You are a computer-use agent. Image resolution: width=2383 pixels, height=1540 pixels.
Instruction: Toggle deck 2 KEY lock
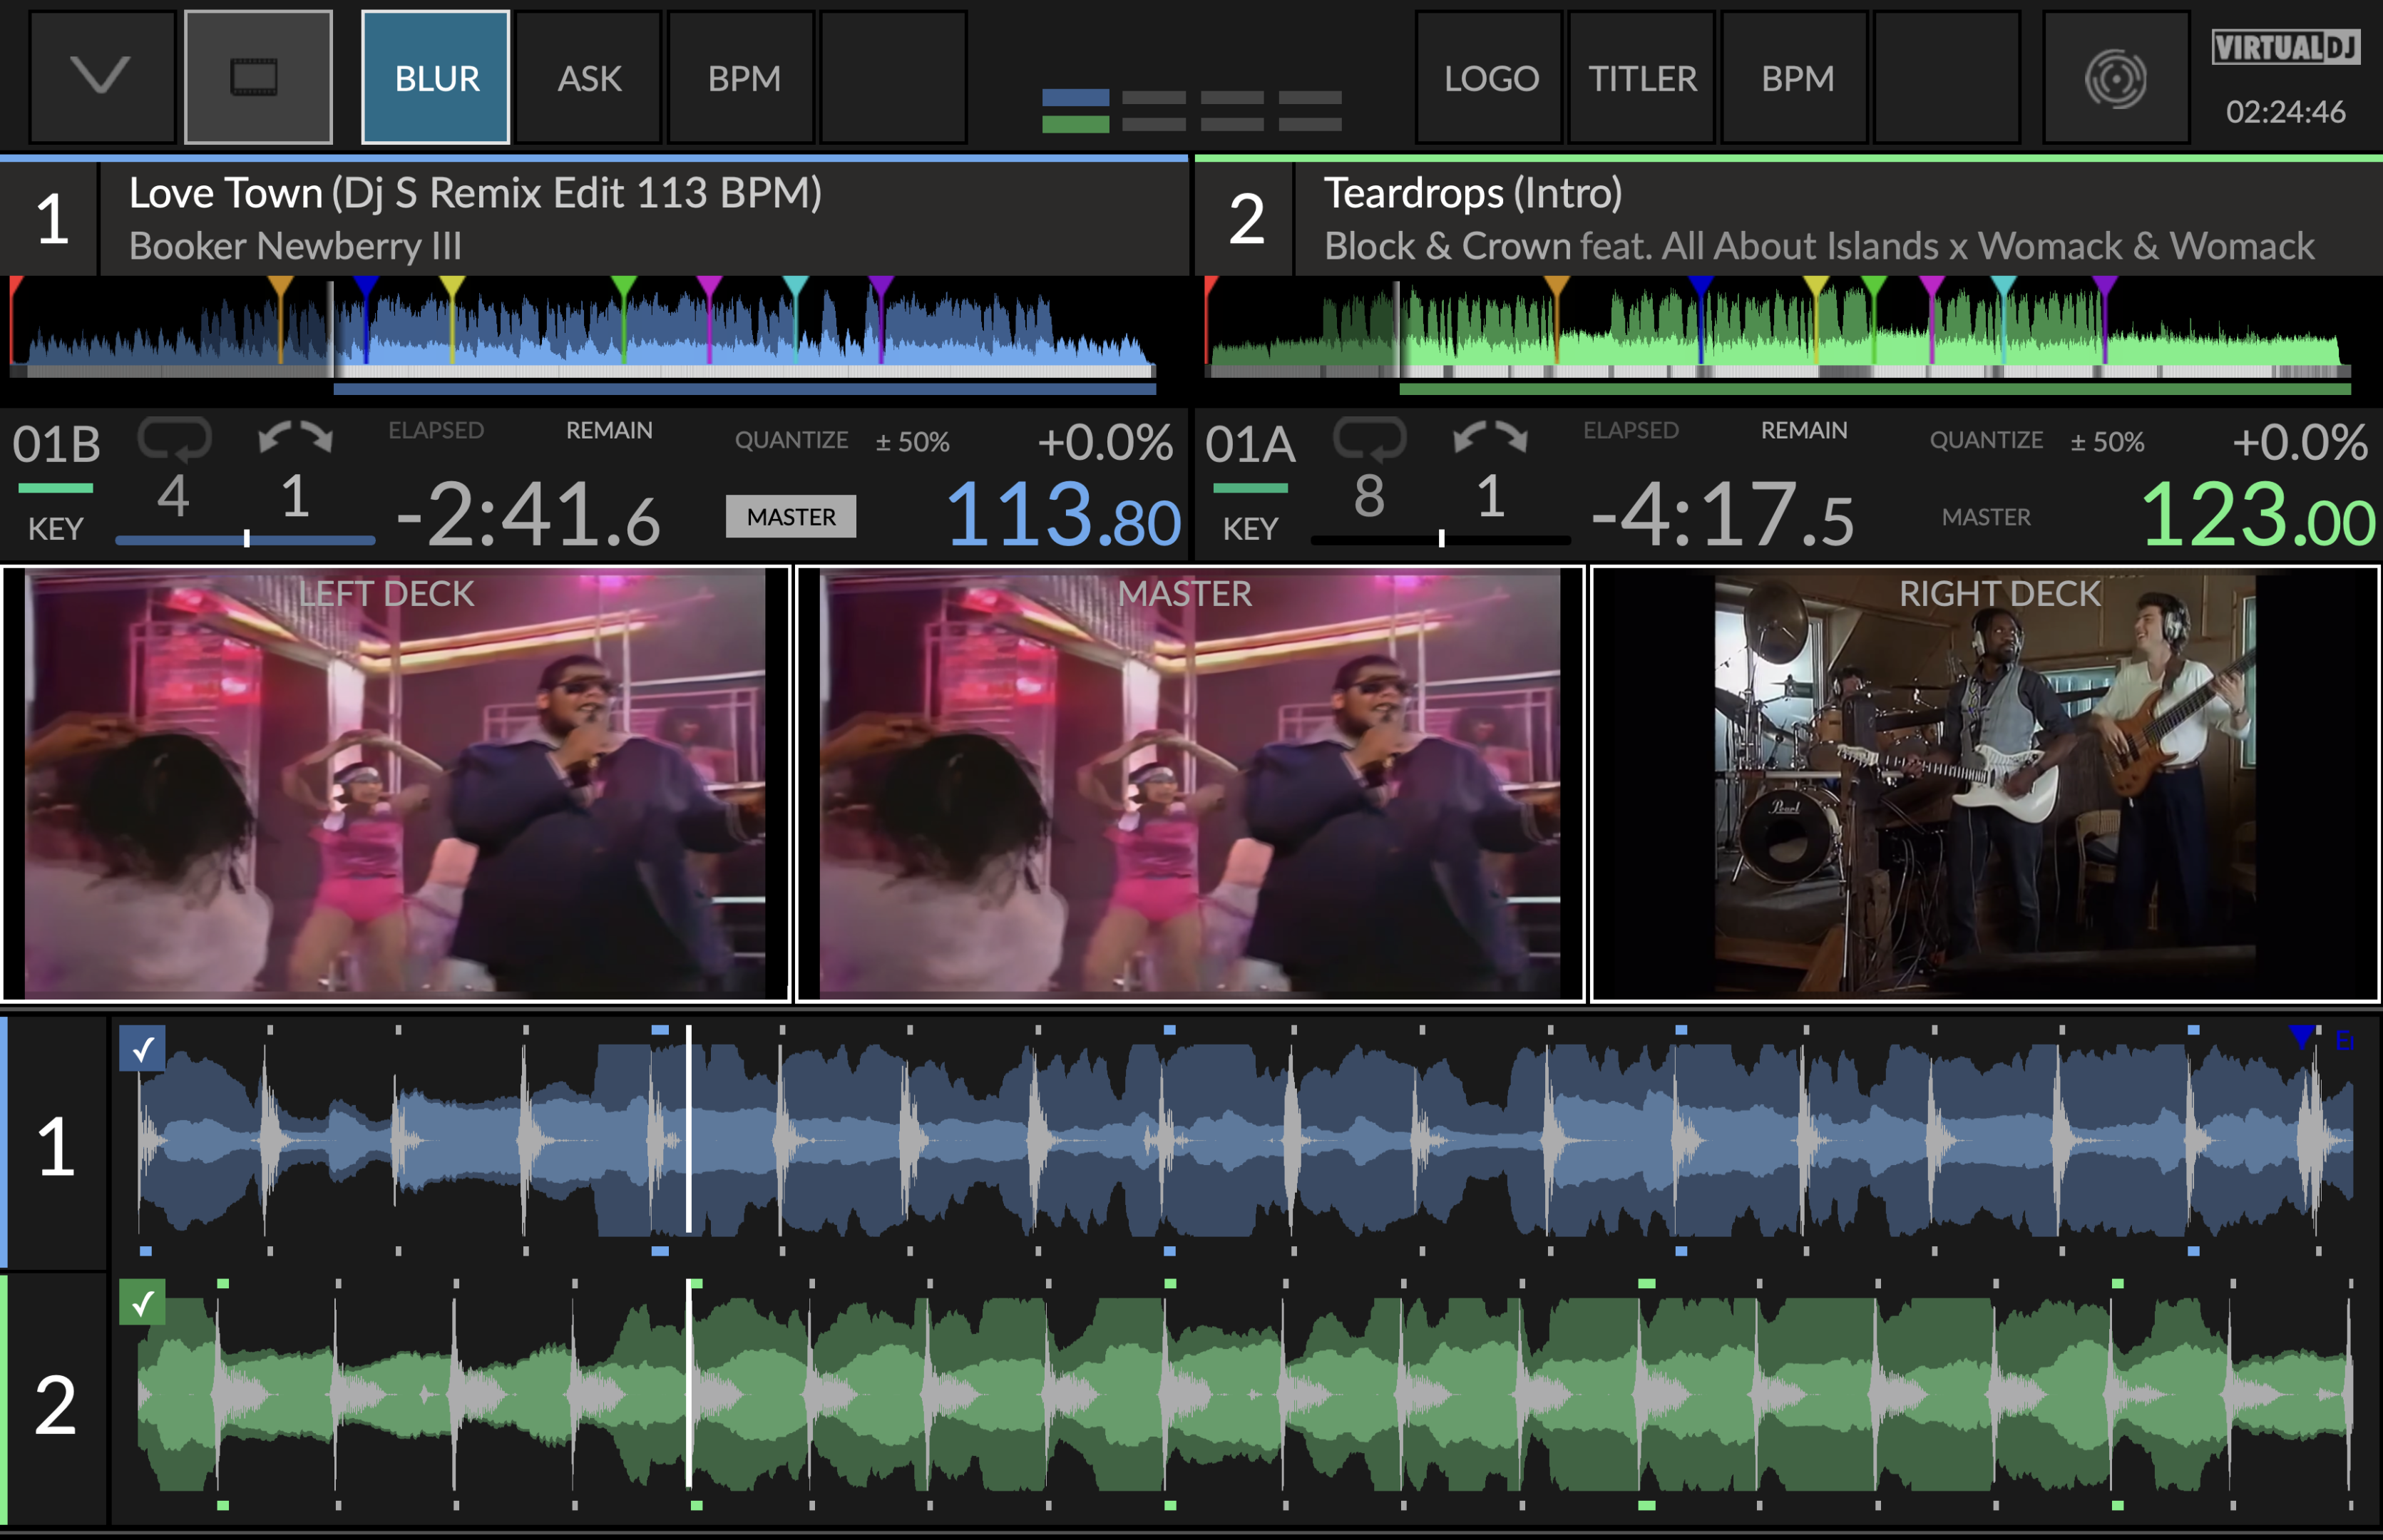1250,528
